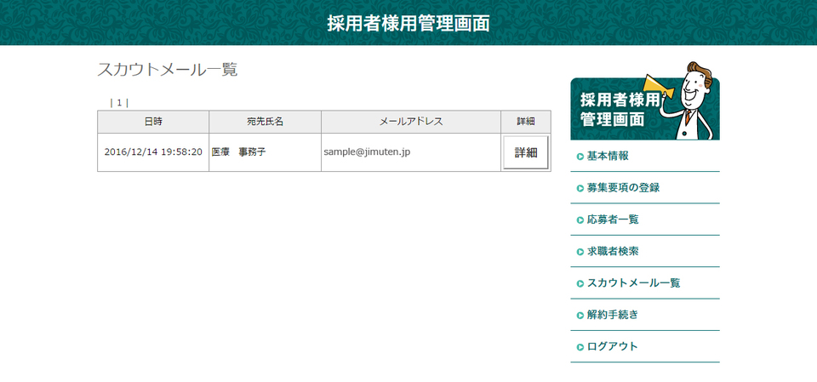Click the 採用者様用管理画面 sidebar banner with man
This screenshot has height=382, width=817.
click(x=645, y=101)
